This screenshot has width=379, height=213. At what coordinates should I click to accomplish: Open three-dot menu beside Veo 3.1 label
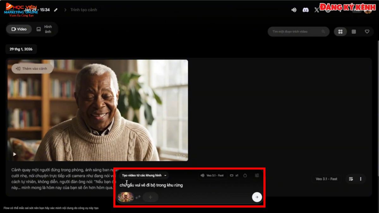click(361, 179)
